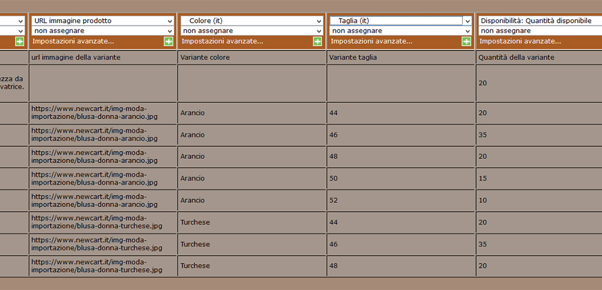Screen dimensions: 602x290
Task: Click header 'Variante colore'
Action: pos(205,58)
